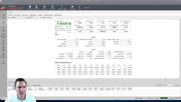Viewport: 181px width, 102px height.
Task: Switch to the Overview tab
Action: (10, 15)
